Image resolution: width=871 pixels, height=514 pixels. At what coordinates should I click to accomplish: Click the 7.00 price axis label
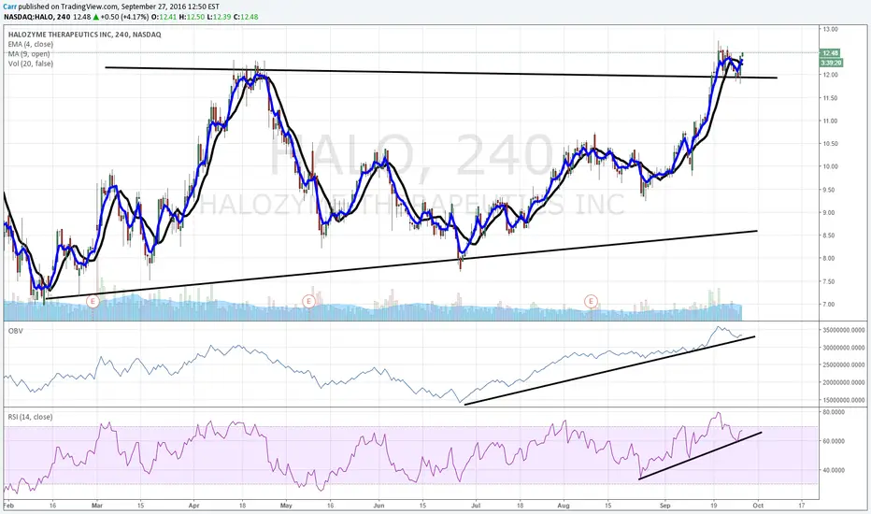[831, 304]
